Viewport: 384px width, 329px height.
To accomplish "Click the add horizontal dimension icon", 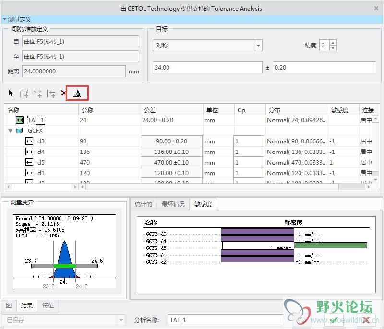I will click(x=37, y=94).
